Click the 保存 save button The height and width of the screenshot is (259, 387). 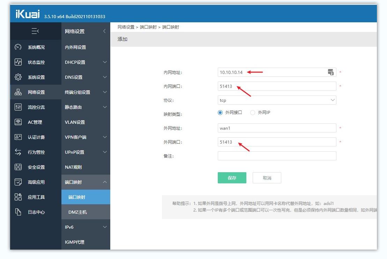(x=232, y=177)
